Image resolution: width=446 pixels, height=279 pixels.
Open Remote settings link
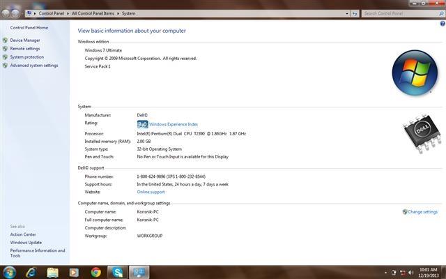[x=25, y=49]
